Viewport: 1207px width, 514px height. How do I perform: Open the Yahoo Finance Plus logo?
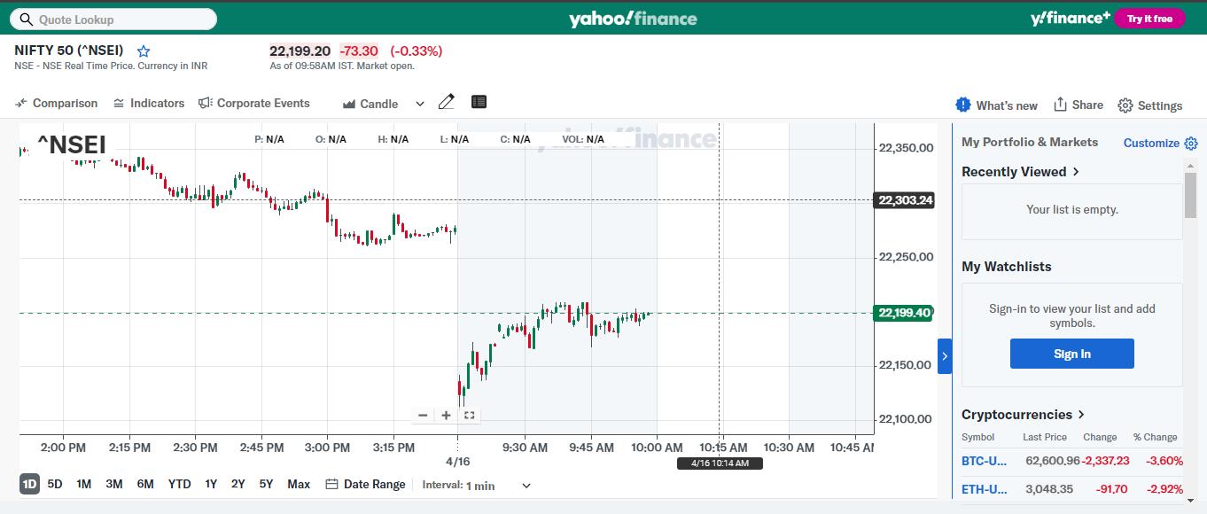click(x=1070, y=18)
